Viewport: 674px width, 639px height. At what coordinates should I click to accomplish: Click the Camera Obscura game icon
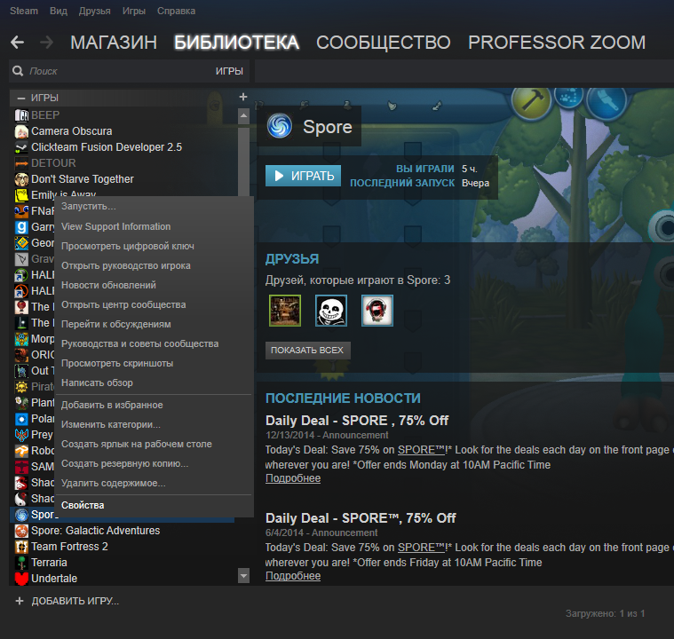pos(21,131)
